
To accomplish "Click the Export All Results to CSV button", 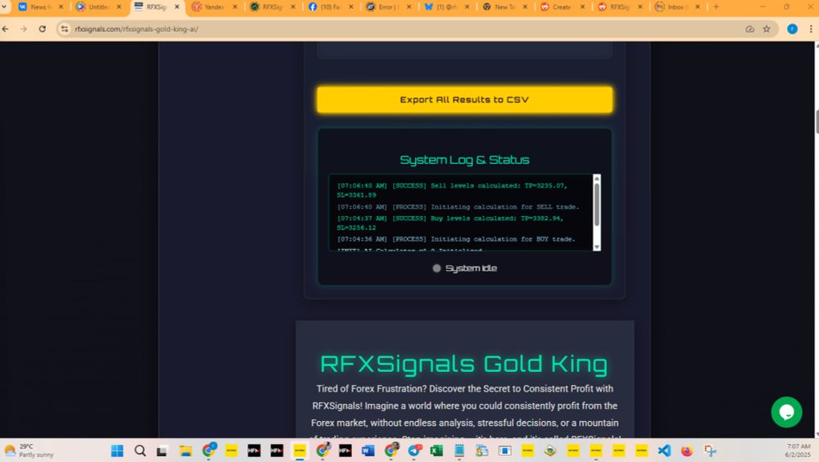I will [x=464, y=100].
